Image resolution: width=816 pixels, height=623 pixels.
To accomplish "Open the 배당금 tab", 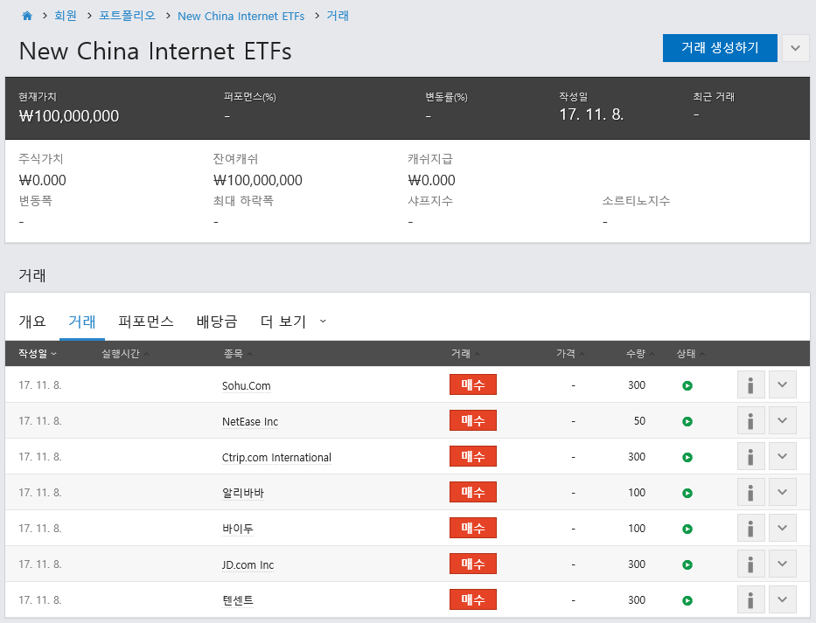I will point(217,322).
